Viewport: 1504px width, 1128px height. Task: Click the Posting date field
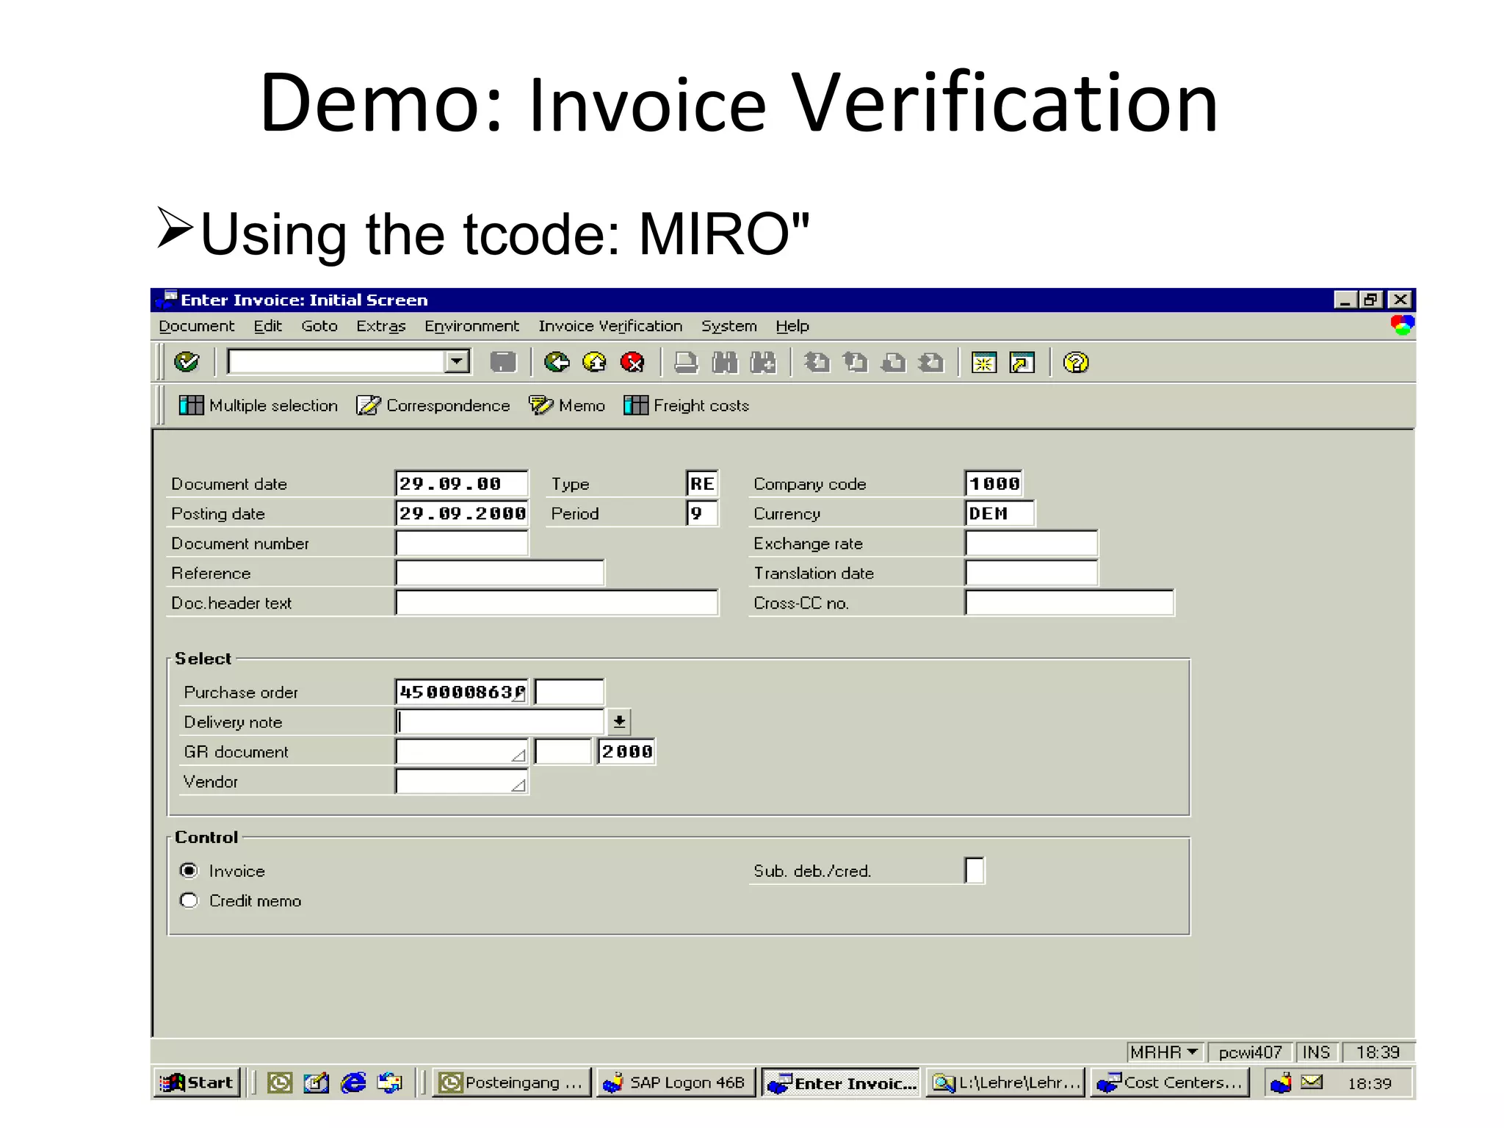click(461, 513)
